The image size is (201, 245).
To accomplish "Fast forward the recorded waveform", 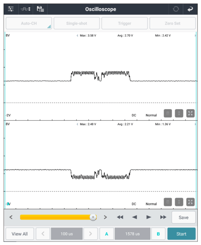I will [163, 217].
